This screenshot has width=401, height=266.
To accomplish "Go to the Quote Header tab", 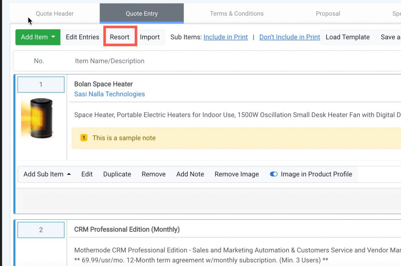I will point(54,13).
